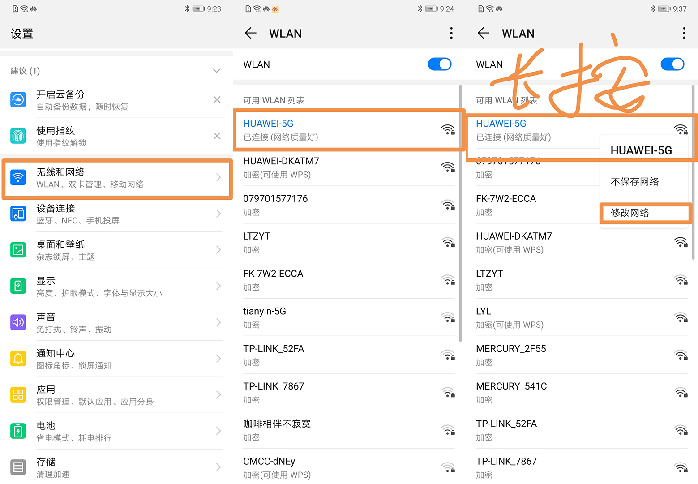Select the 声音 sound settings icon
This screenshot has height=484, width=698.
pos(18,322)
